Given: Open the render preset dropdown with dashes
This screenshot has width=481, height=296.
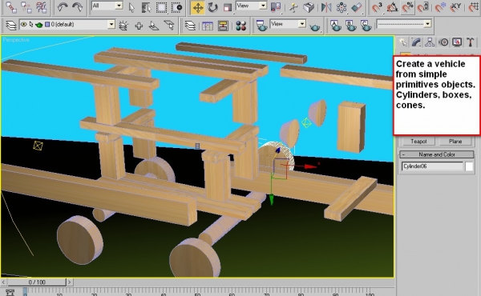Looking at the screenshot, I should click(x=404, y=24).
